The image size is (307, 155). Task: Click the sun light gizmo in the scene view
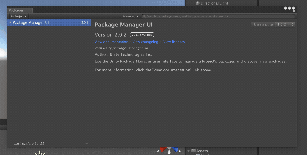[x=40, y=153]
